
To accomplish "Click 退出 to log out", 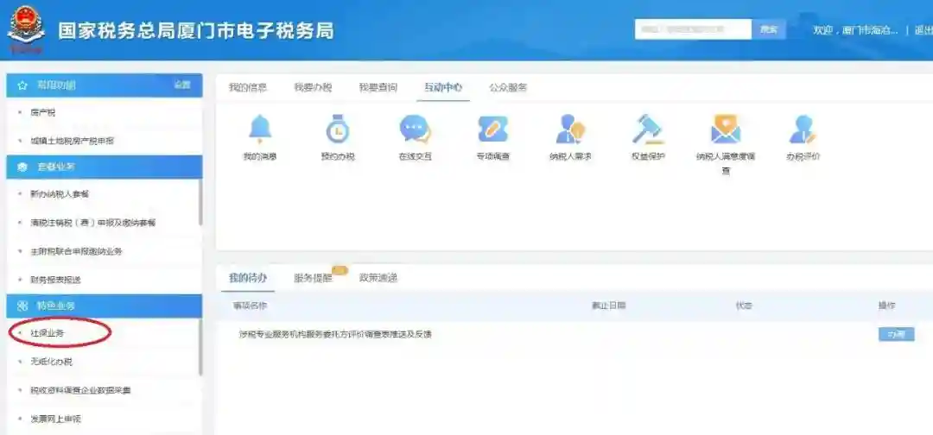I will coord(923,30).
